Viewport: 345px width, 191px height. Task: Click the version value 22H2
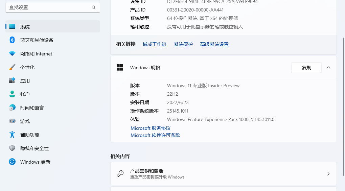(172, 94)
